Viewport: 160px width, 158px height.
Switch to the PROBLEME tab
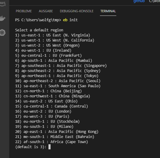click(24, 11)
